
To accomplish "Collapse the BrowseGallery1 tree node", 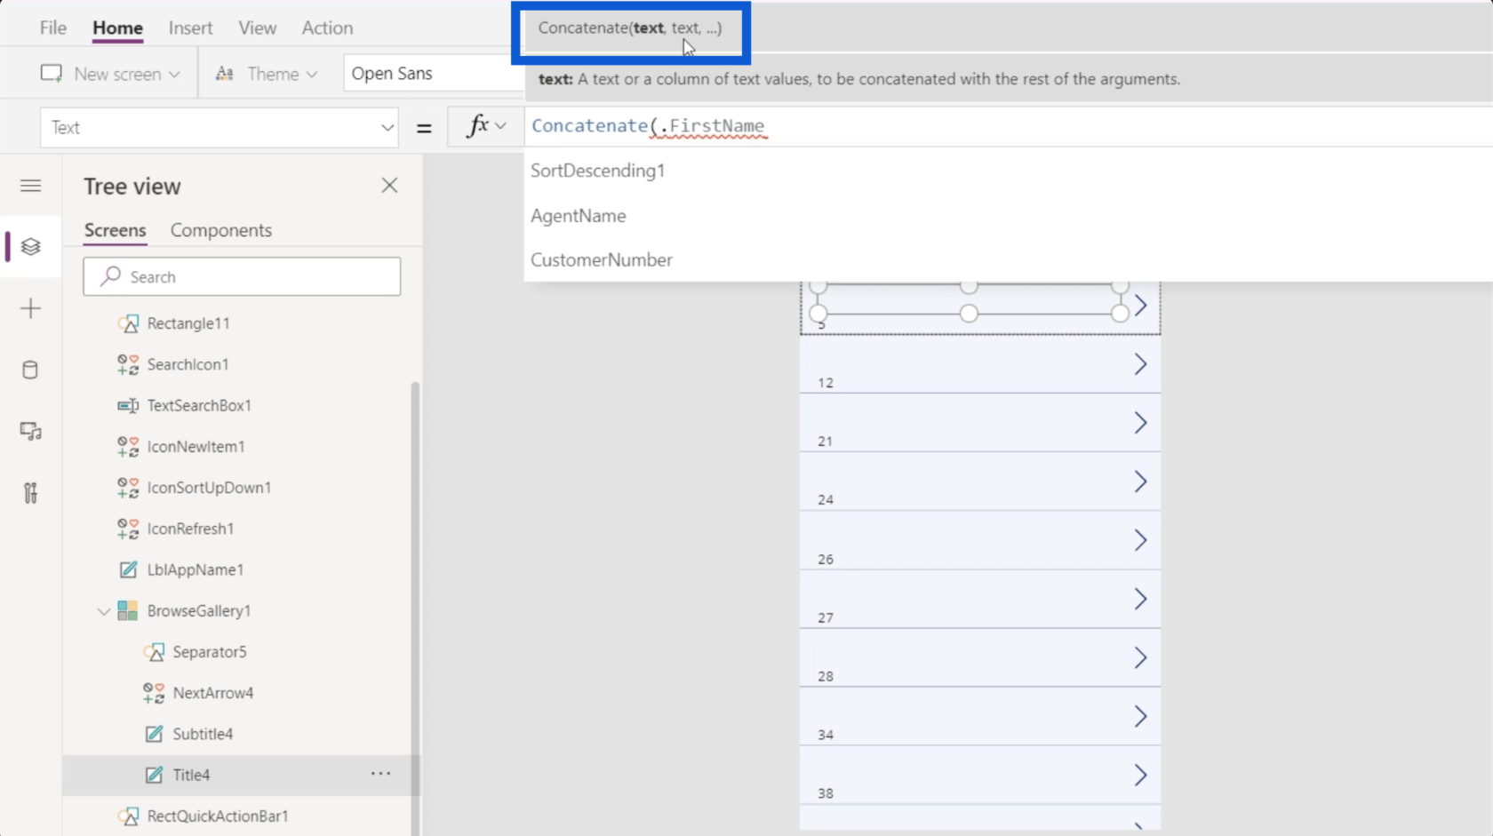I will (x=103, y=611).
